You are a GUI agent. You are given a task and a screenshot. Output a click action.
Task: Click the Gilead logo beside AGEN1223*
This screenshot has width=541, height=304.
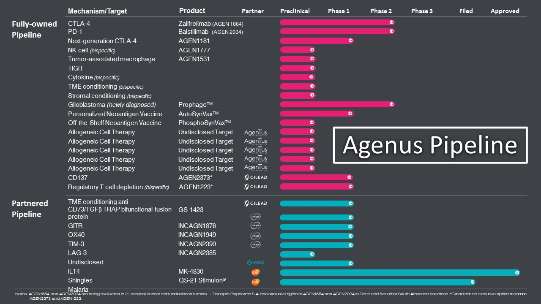coord(256,187)
